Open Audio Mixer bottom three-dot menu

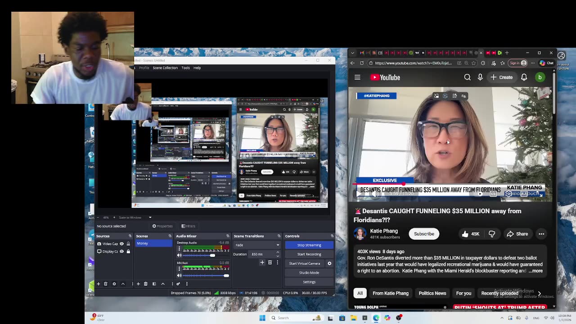click(x=186, y=284)
